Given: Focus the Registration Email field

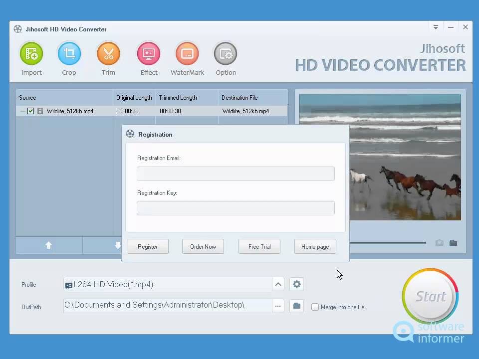Looking at the screenshot, I should point(236,174).
